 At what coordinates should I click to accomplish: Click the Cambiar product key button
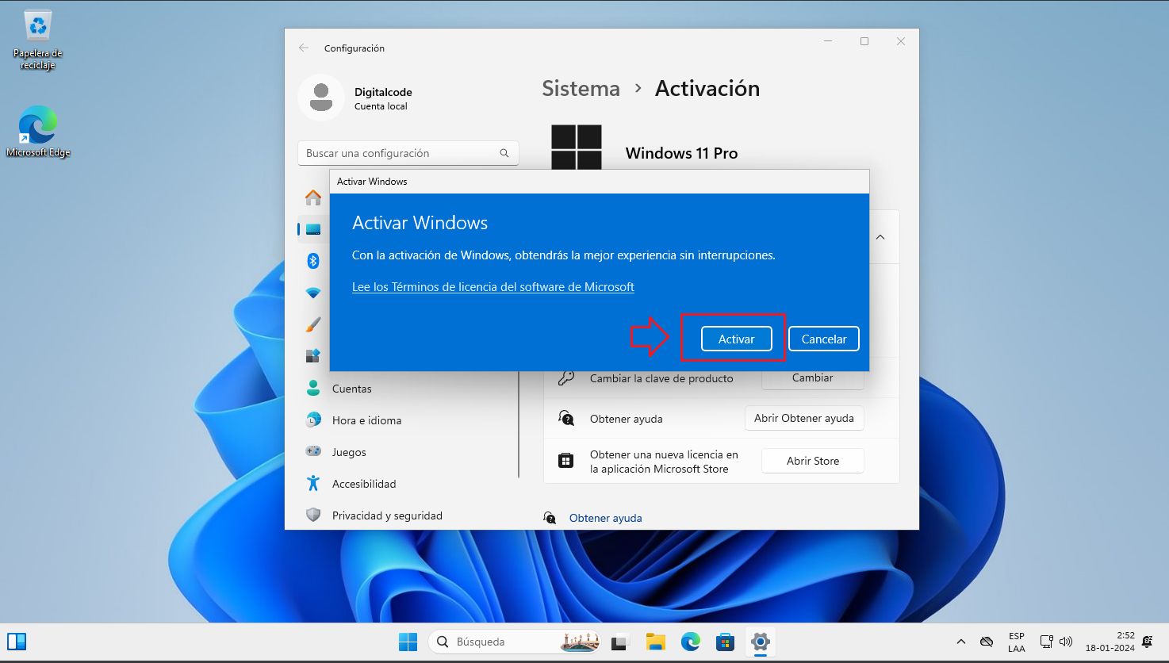tap(812, 378)
